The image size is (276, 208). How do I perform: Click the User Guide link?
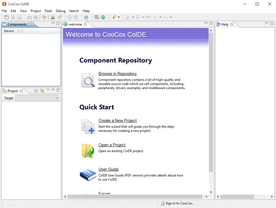tap(108, 169)
